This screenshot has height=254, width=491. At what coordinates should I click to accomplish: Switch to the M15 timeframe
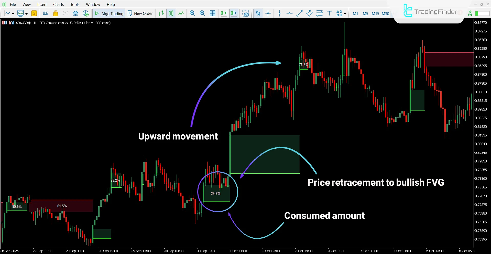click(375, 14)
